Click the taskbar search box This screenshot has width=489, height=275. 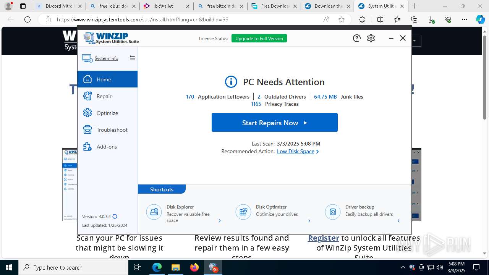(x=73, y=267)
